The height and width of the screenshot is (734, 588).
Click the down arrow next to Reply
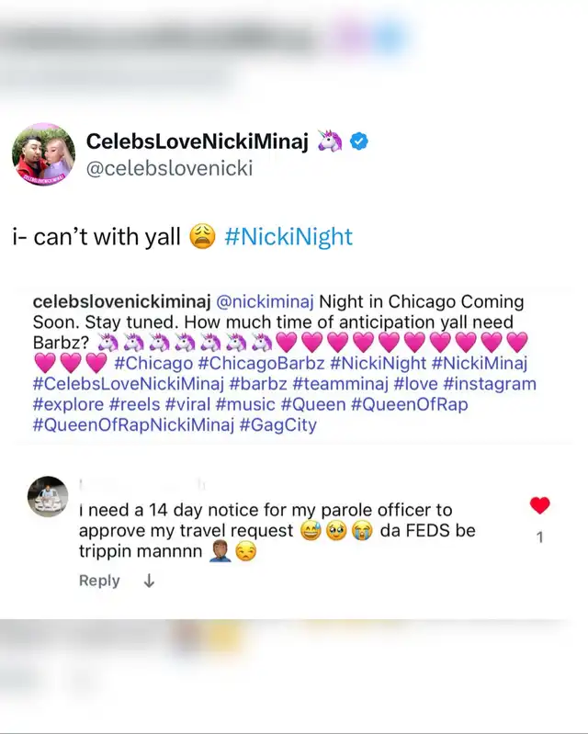(149, 581)
